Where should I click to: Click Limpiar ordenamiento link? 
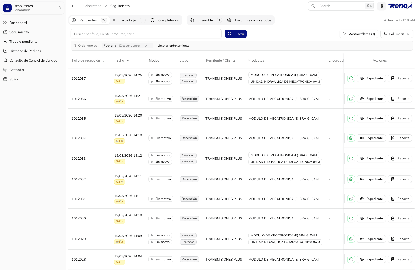coord(173,46)
